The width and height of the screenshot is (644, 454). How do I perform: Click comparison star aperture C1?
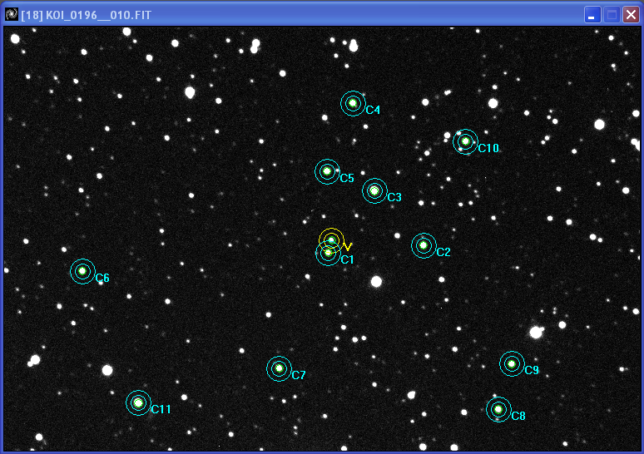(x=328, y=253)
